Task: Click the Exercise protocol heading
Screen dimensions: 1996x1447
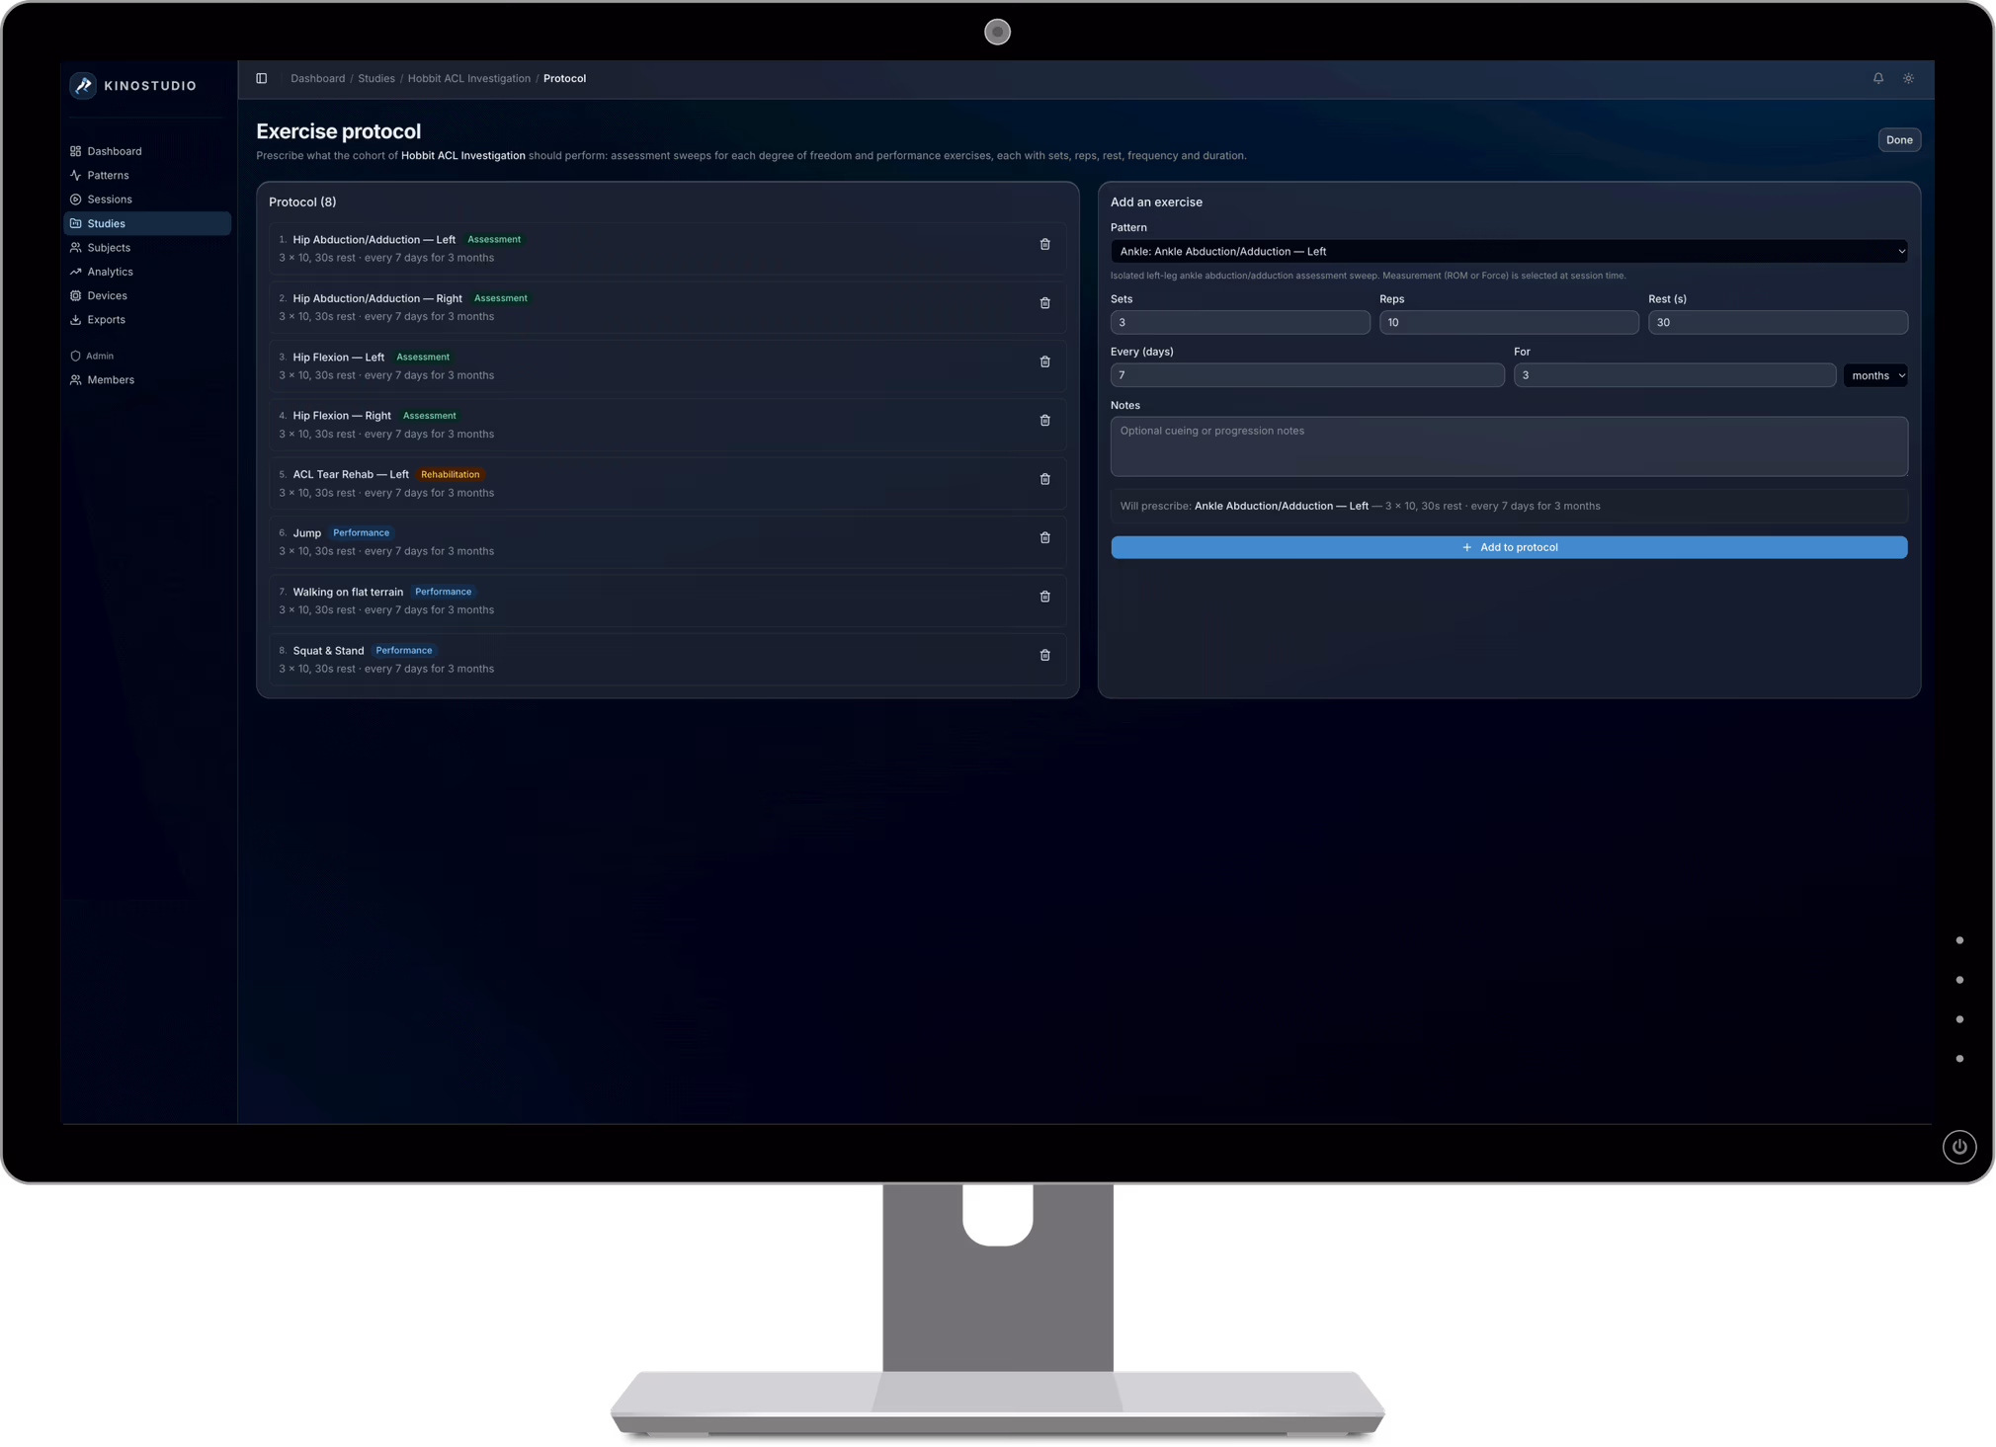Action: coord(338,131)
